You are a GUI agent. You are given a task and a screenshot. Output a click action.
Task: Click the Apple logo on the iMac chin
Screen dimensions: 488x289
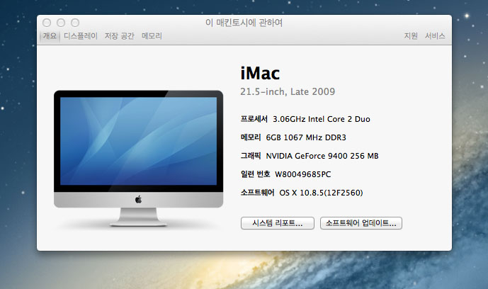coord(139,200)
